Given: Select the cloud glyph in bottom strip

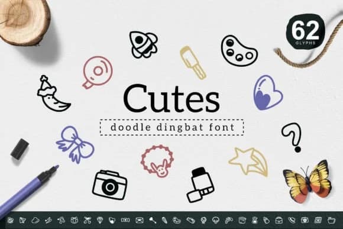Looking at the screenshot, I should point(35,221).
